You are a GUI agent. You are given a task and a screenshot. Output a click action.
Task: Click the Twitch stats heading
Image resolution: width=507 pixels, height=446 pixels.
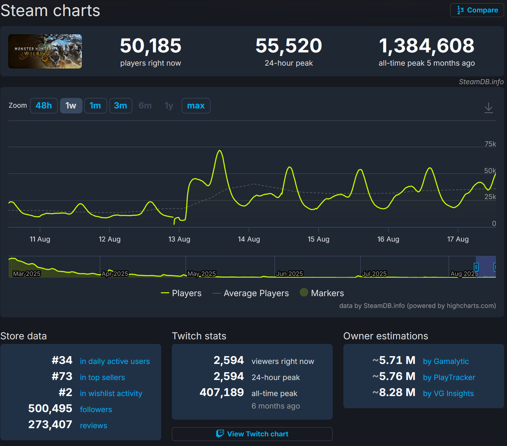199,336
